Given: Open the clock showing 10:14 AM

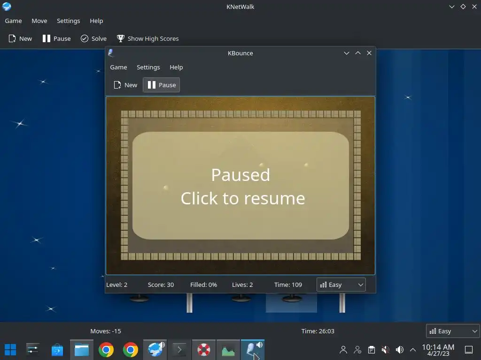Looking at the screenshot, I should (x=438, y=350).
